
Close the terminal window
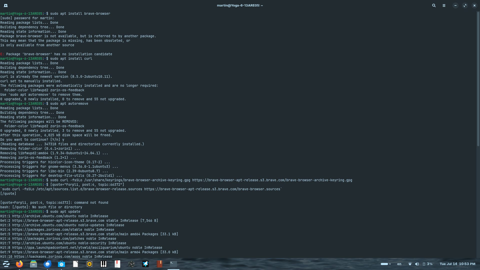pos(474,5)
